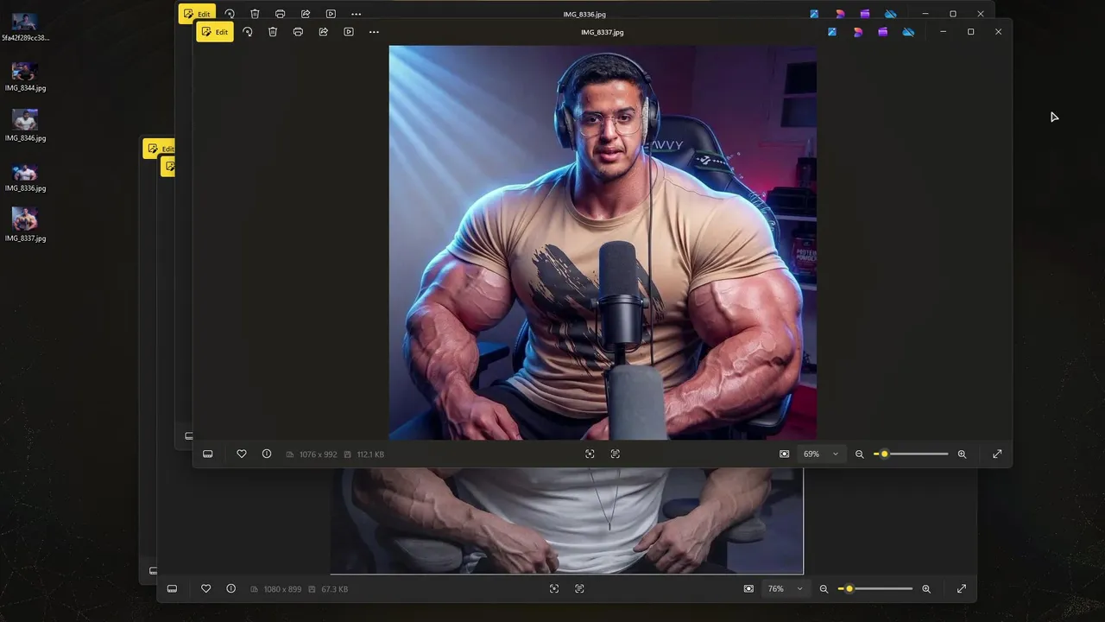Fit IMG_8337.jpg image to window
The height and width of the screenshot is (622, 1105).
pos(590,454)
